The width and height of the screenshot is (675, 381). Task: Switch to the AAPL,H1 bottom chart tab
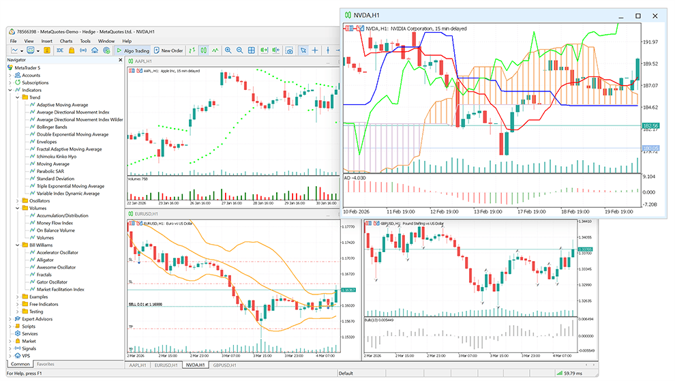[138, 365]
